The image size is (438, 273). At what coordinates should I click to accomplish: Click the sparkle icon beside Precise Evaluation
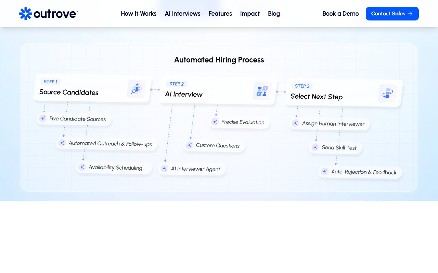point(215,121)
